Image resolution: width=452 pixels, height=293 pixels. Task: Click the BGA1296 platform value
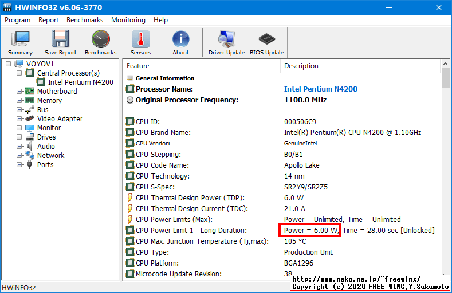pos(298,263)
